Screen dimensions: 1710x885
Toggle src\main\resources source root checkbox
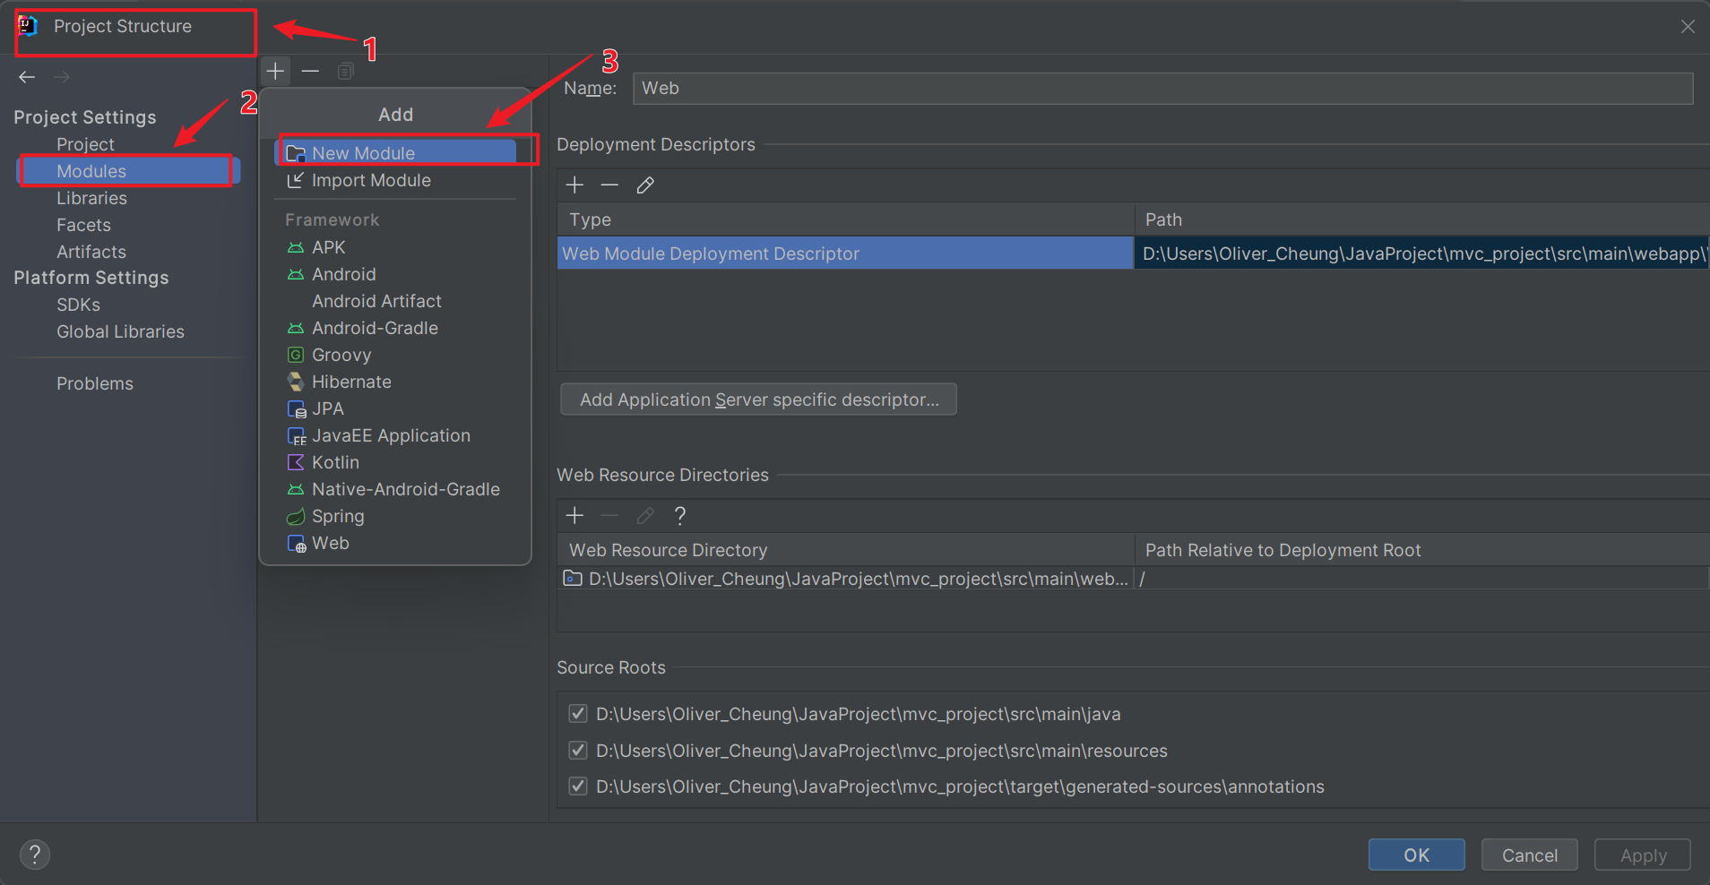pyautogui.click(x=578, y=750)
